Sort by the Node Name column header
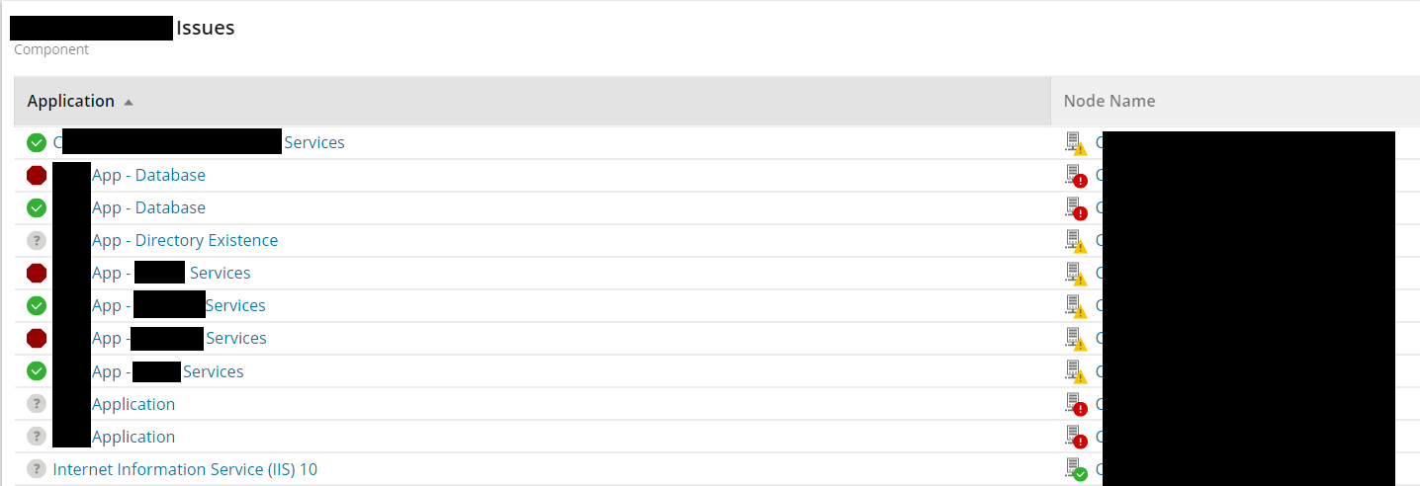1420x486 pixels. click(x=1109, y=101)
